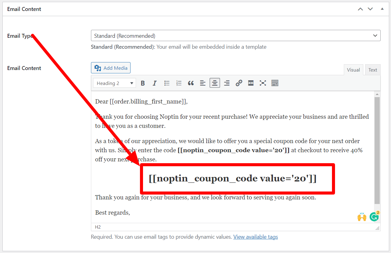
Task: Toggle center alignment button
Action: pos(215,83)
